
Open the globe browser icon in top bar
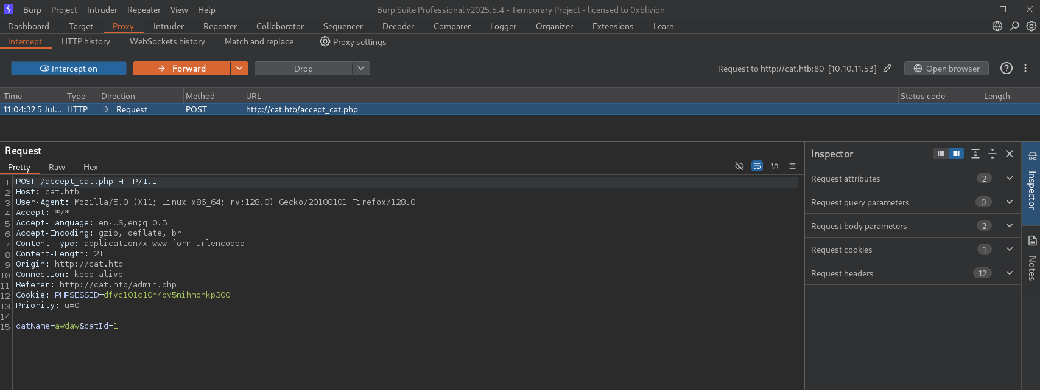point(997,26)
